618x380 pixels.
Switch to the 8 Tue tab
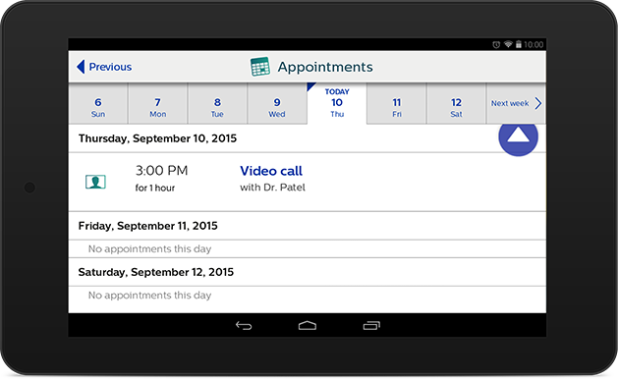[217, 104]
